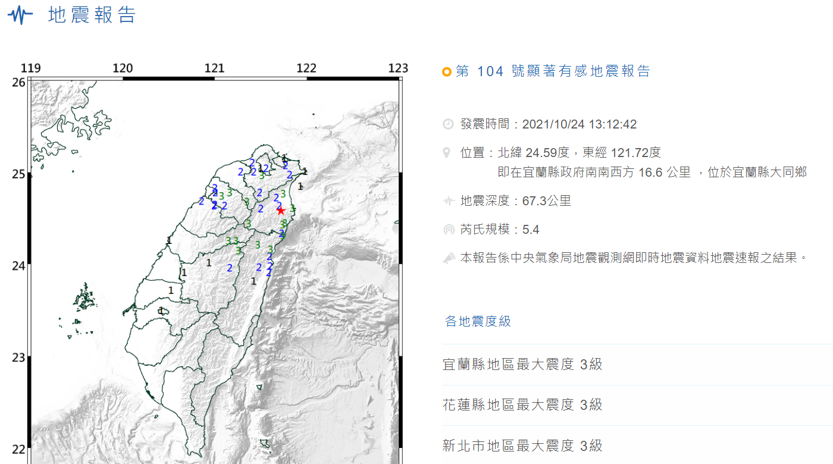Click the red star epicenter marker on map

pos(281,211)
